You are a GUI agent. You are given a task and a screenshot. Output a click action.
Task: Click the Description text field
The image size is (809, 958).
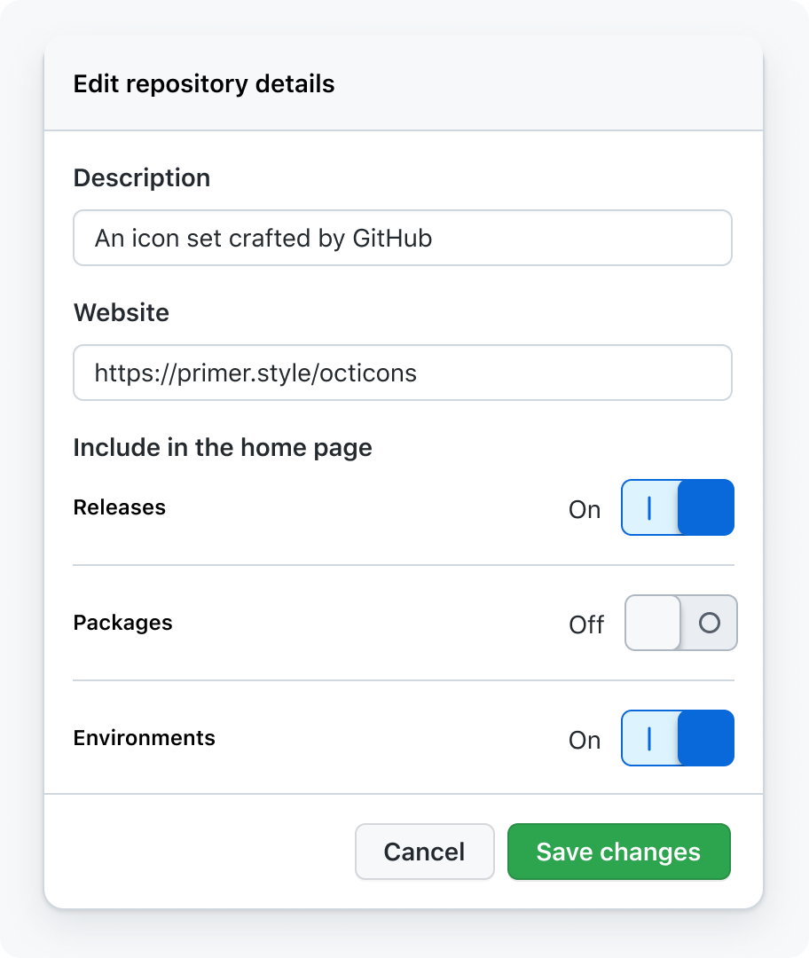(x=403, y=238)
